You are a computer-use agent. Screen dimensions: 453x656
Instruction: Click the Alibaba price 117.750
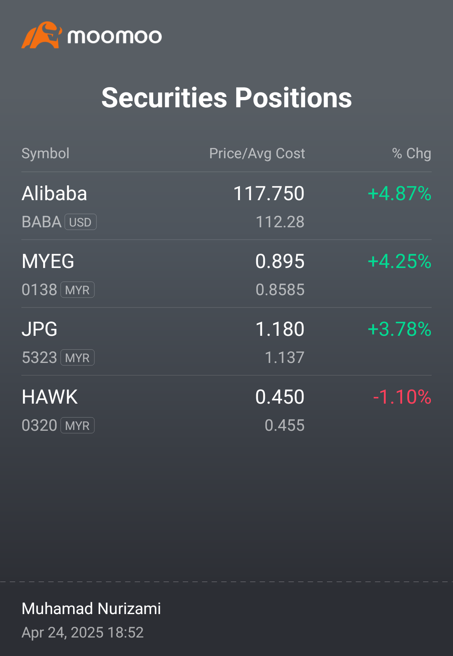click(x=269, y=194)
